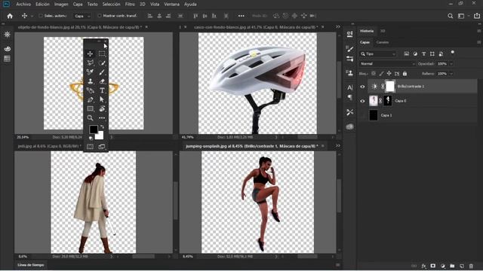Hide the Capa 0 layer eye
This screenshot has height=271, width=483.
[362, 101]
